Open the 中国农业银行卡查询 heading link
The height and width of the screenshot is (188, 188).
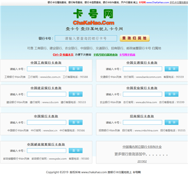142,88
